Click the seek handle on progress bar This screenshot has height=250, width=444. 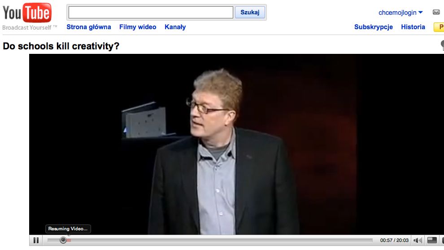pos(63,241)
